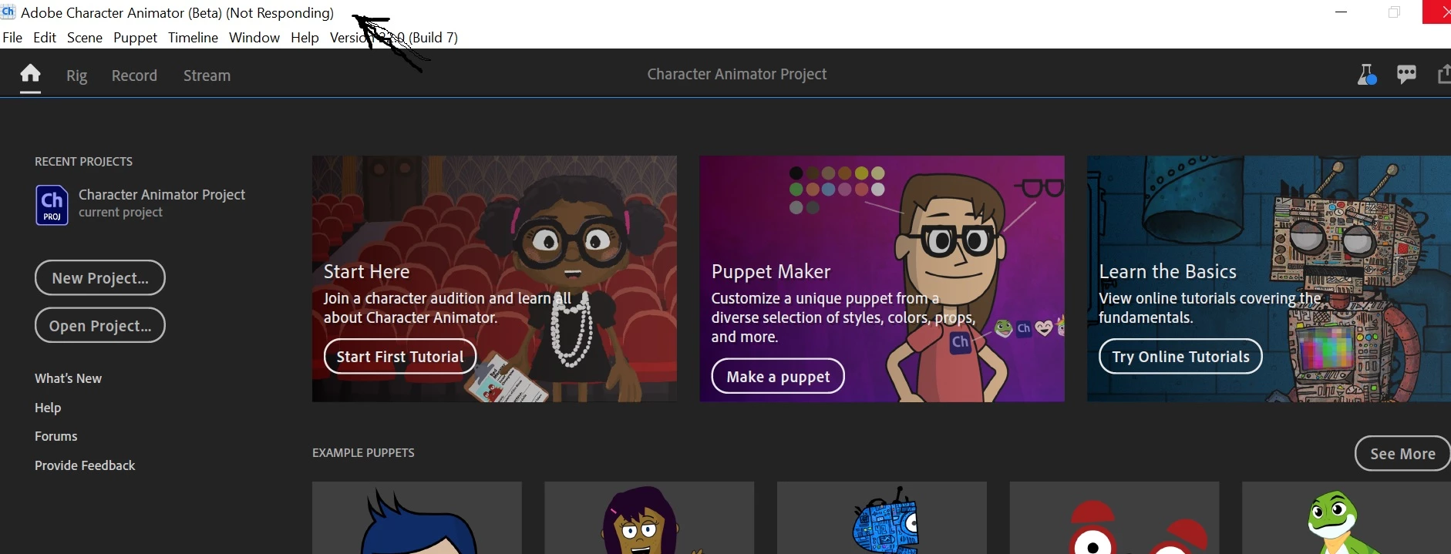The image size is (1451, 554).
Task: Open the Help menu in menu bar
Action: pyautogui.click(x=305, y=38)
